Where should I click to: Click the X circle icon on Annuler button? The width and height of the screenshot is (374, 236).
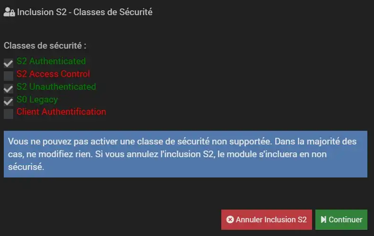click(x=230, y=219)
